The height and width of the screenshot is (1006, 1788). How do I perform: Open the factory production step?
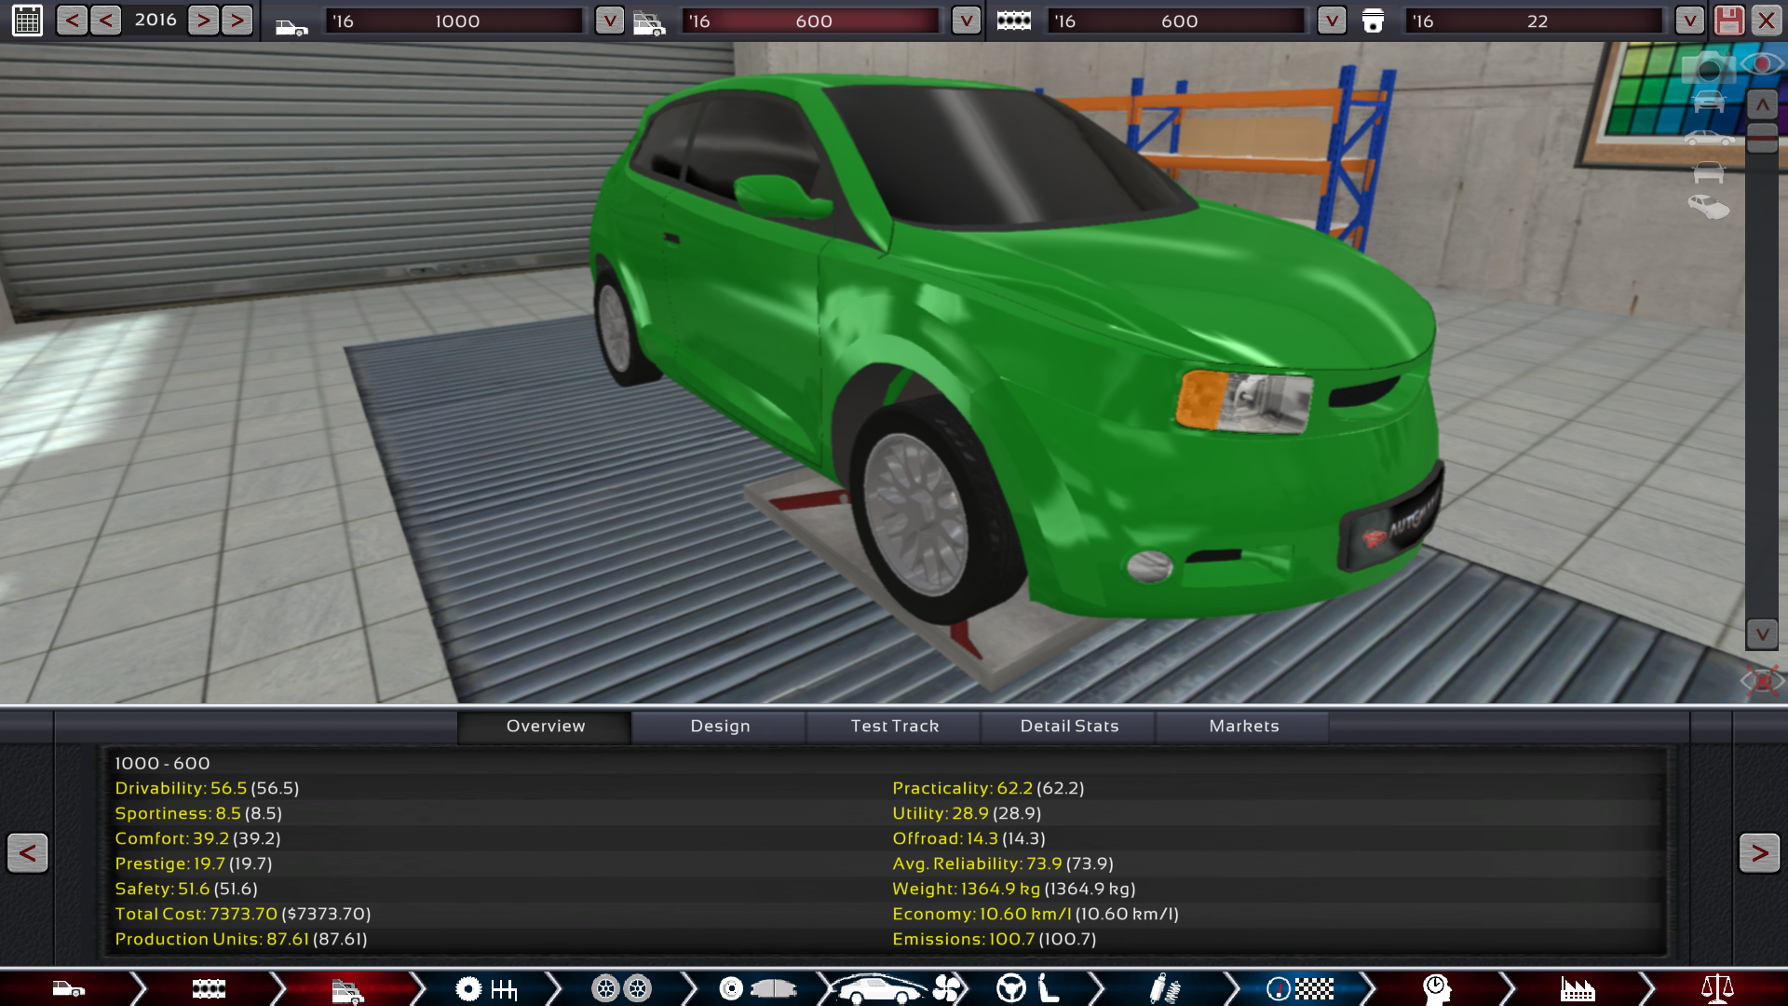[1577, 988]
